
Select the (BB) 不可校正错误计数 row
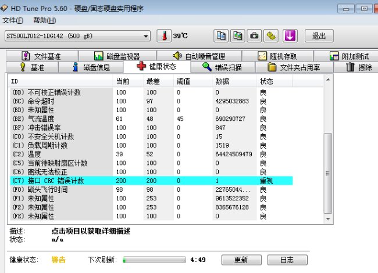(151, 92)
